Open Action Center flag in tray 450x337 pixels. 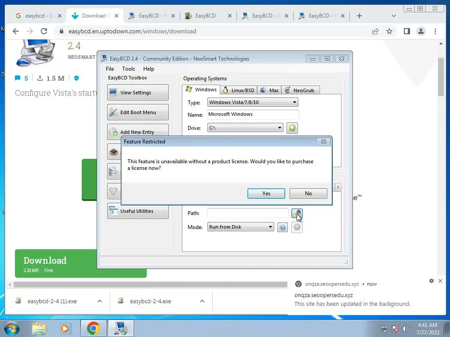395,328
